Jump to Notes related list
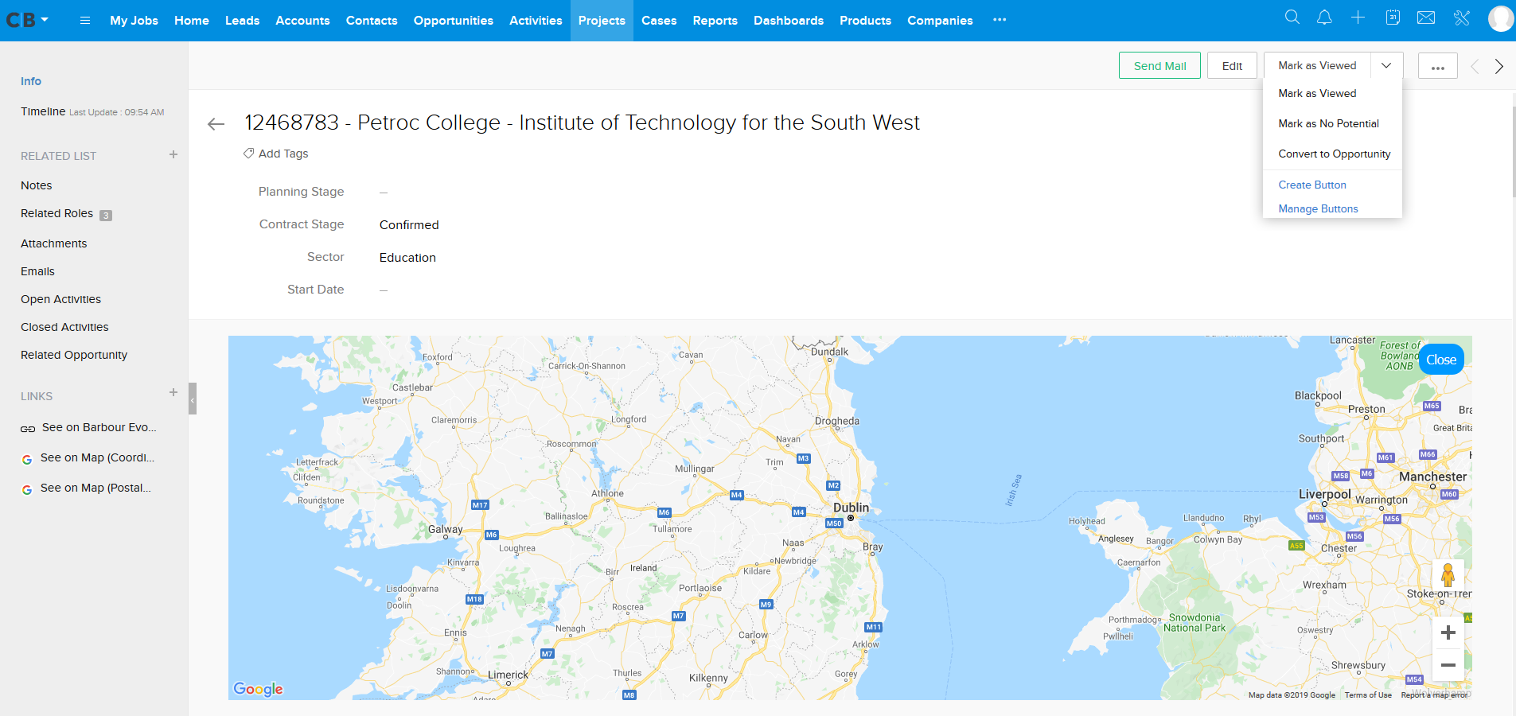The width and height of the screenshot is (1516, 716). [37, 185]
